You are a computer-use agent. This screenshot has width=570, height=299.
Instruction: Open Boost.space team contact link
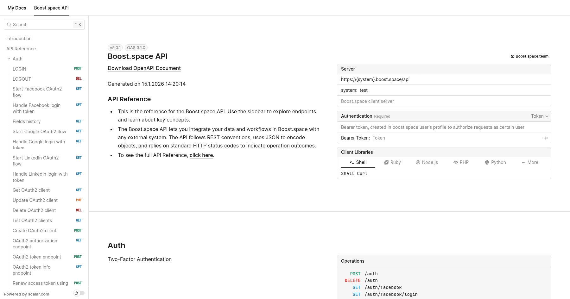(530, 56)
